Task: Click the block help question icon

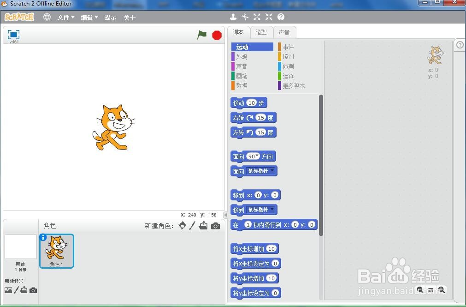Action: tap(281, 17)
